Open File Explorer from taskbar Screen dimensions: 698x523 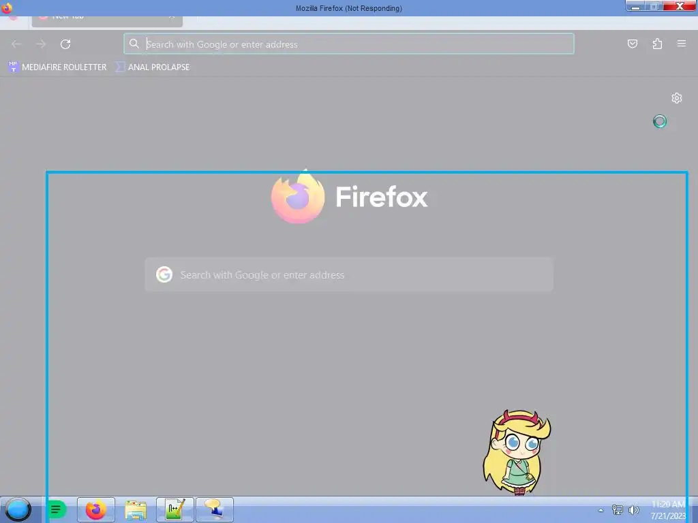point(136,509)
